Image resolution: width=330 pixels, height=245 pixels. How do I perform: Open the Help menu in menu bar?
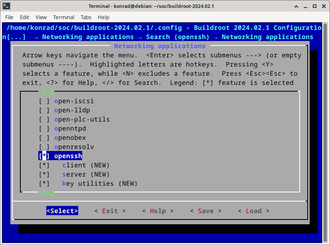tap(103, 17)
